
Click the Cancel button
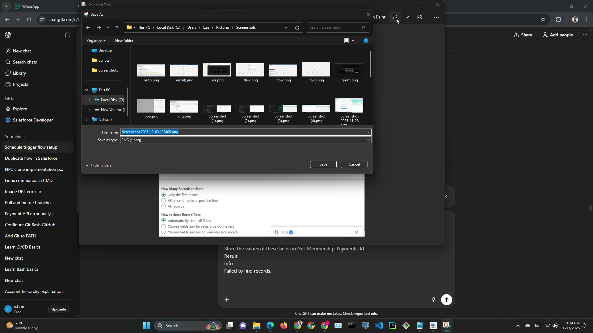click(x=354, y=164)
